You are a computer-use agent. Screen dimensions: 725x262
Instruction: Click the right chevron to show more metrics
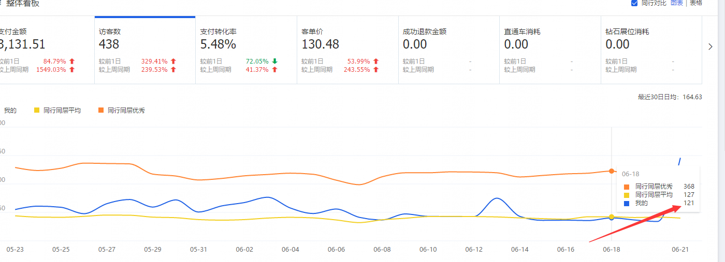(x=711, y=47)
